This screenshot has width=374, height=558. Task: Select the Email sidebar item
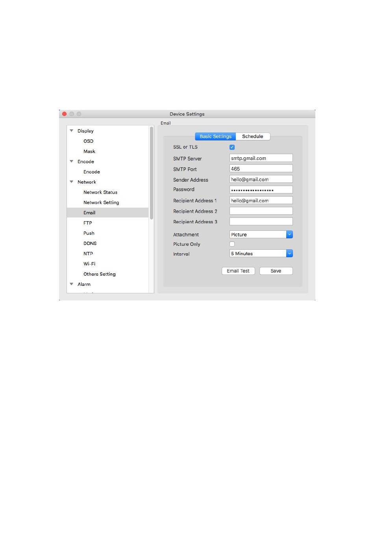[108, 213]
